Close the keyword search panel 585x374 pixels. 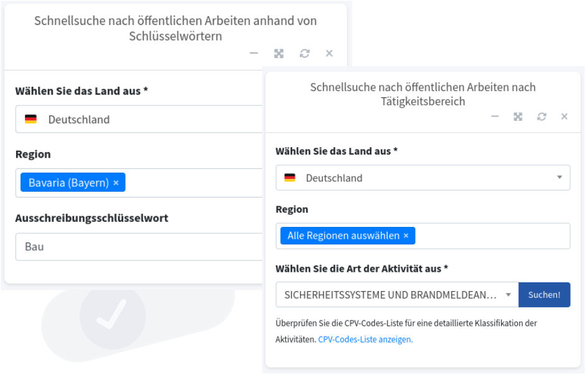[x=329, y=54]
